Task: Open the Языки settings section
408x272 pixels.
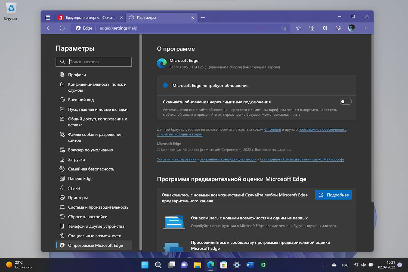Action: tap(94, 188)
